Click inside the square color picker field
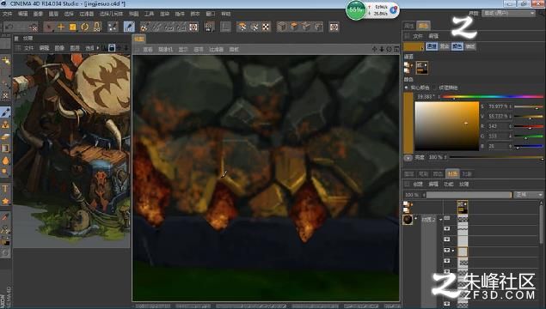The width and height of the screenshot is (546, 309). coord(447,126)
